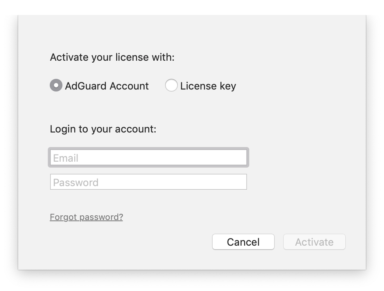This screenshot has width=384, height=291.
Task: Submit the login with the Activate button
Action: 314,242
